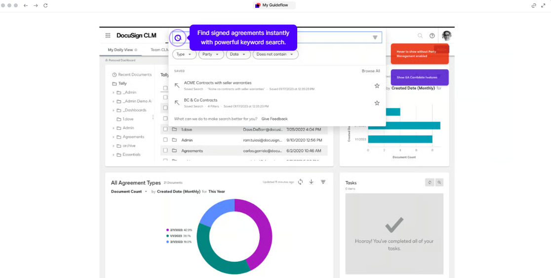Star the BC & Co Contracts search
Screen dimensions: 551x278
[377, 103]
